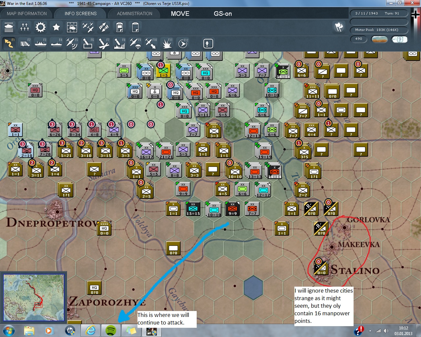Click the MOVE mode label
421x337 pixels.
tap(180, 13)
